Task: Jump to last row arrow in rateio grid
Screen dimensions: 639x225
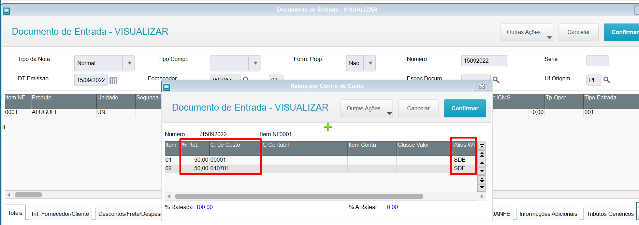Action: tap(482, 188)
